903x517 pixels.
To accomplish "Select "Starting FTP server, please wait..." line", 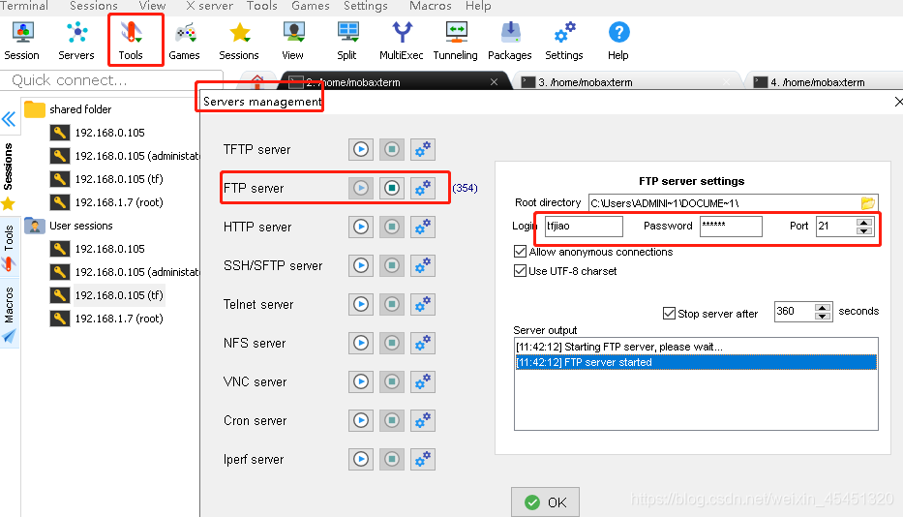I will coord(696,347).
